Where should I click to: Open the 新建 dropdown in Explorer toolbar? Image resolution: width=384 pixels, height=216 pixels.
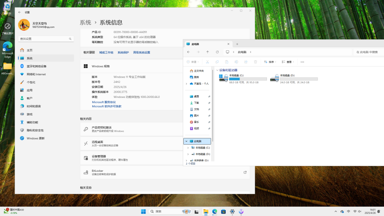click(193, 62)
